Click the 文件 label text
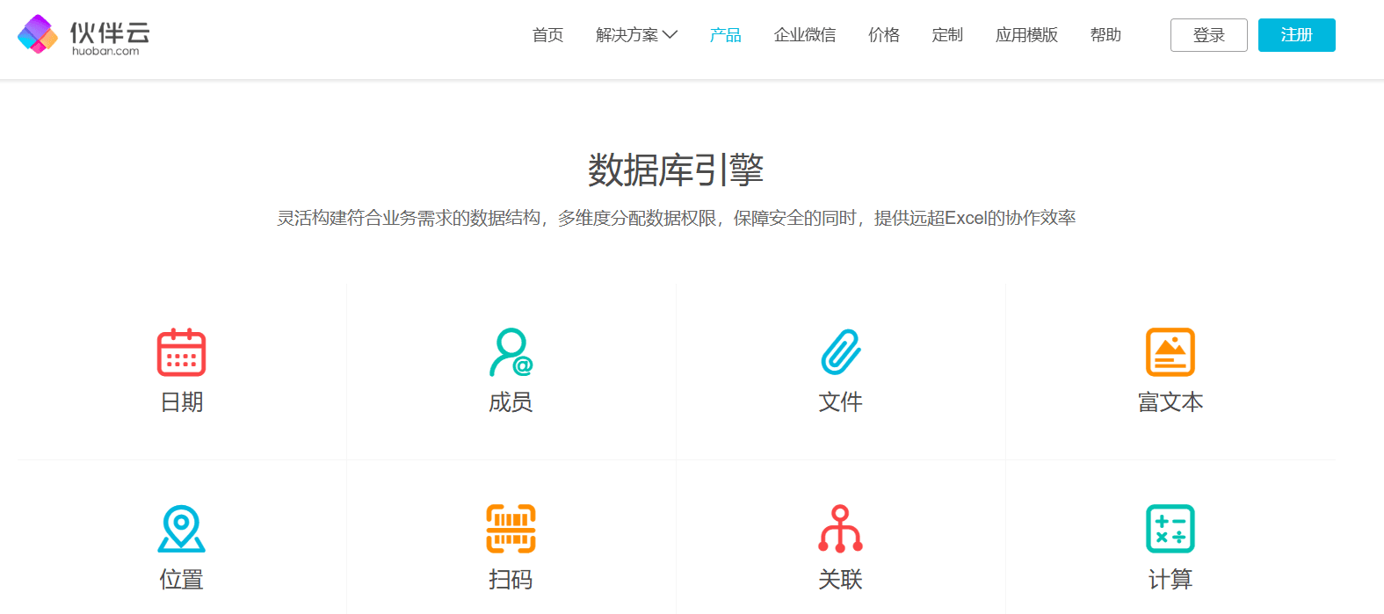 pyautogui.click(x=841, y=402)
